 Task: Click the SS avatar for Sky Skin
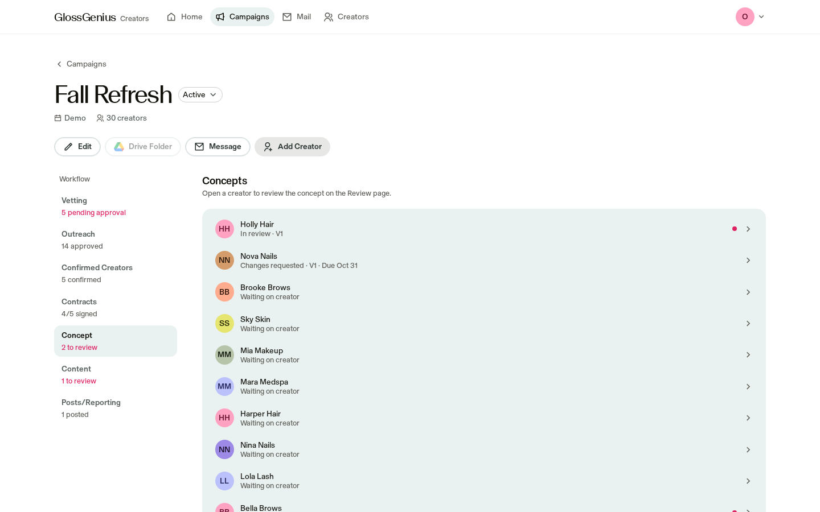(224, 324)
